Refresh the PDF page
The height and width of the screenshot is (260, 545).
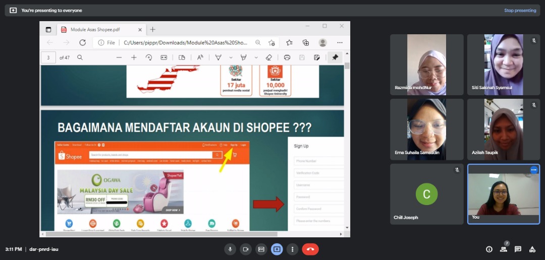(82, 43)
